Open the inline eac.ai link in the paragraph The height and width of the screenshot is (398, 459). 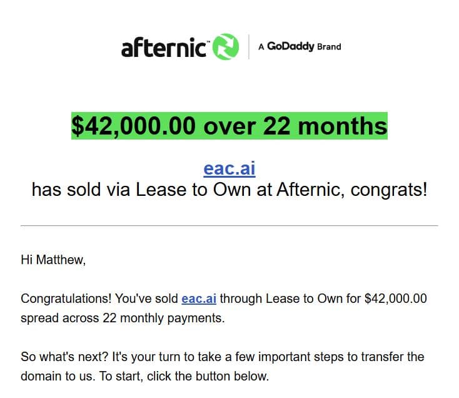(199, 298)
